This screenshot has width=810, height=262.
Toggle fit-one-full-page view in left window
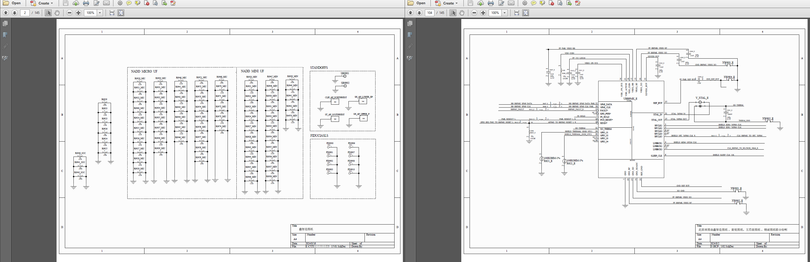tap(121, 13)
